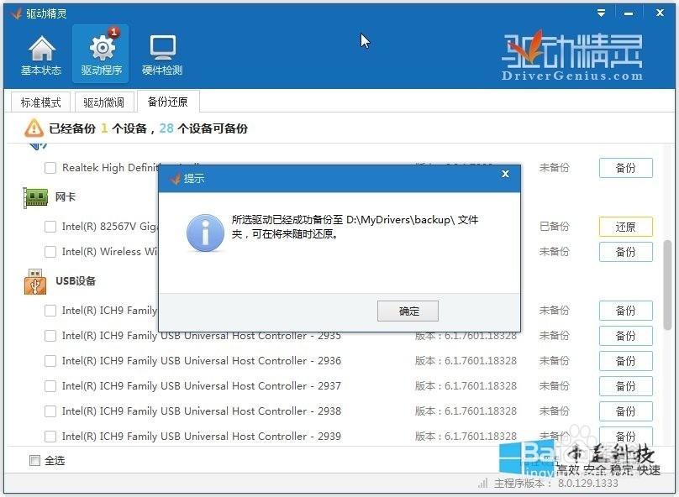Check the Intel(R) Wireless device checkbox

pyautogui.click(x=50, y=251)
